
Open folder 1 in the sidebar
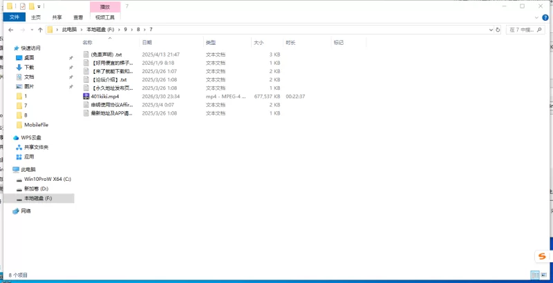(26, 96)
